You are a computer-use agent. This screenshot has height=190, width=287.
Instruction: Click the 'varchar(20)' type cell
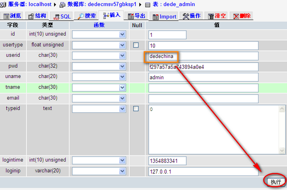47,170
